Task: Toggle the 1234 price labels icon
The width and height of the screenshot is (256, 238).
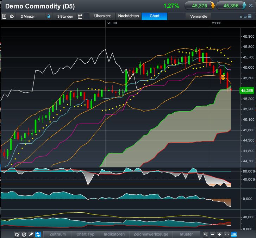Action: click(x=234, y=234)
